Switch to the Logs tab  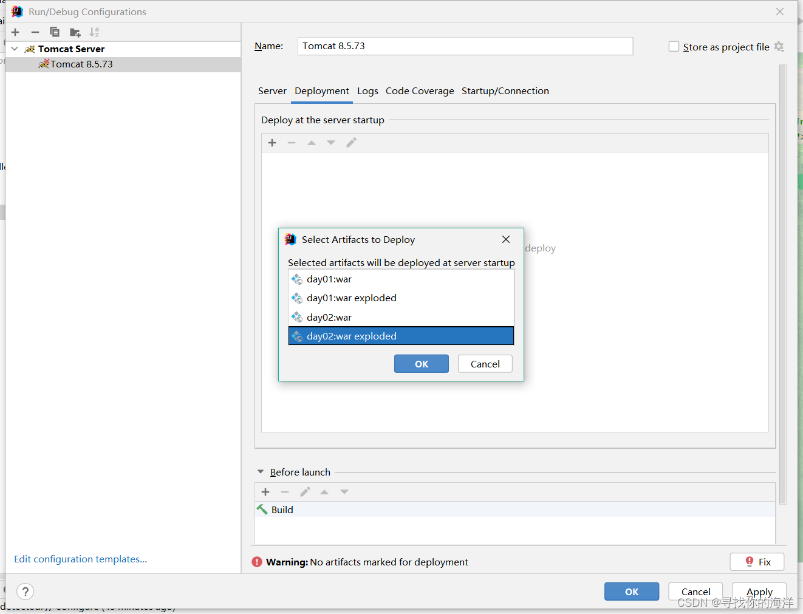tap(367, 91)
